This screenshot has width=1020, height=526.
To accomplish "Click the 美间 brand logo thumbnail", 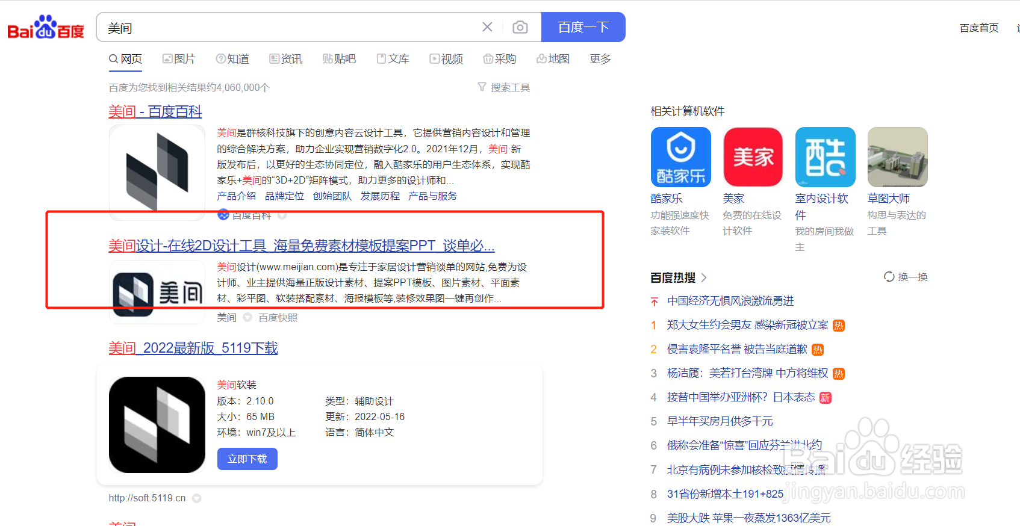I will (x=157, y=292).
